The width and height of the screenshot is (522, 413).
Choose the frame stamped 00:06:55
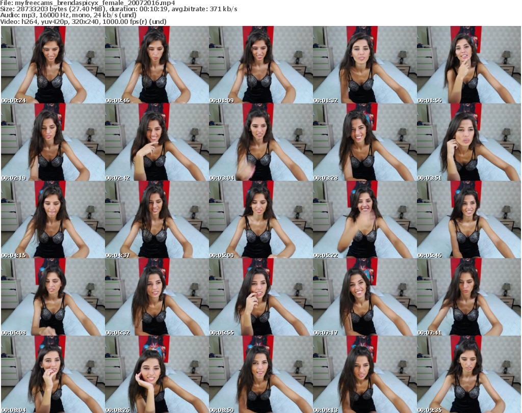(x=260, y=297)
